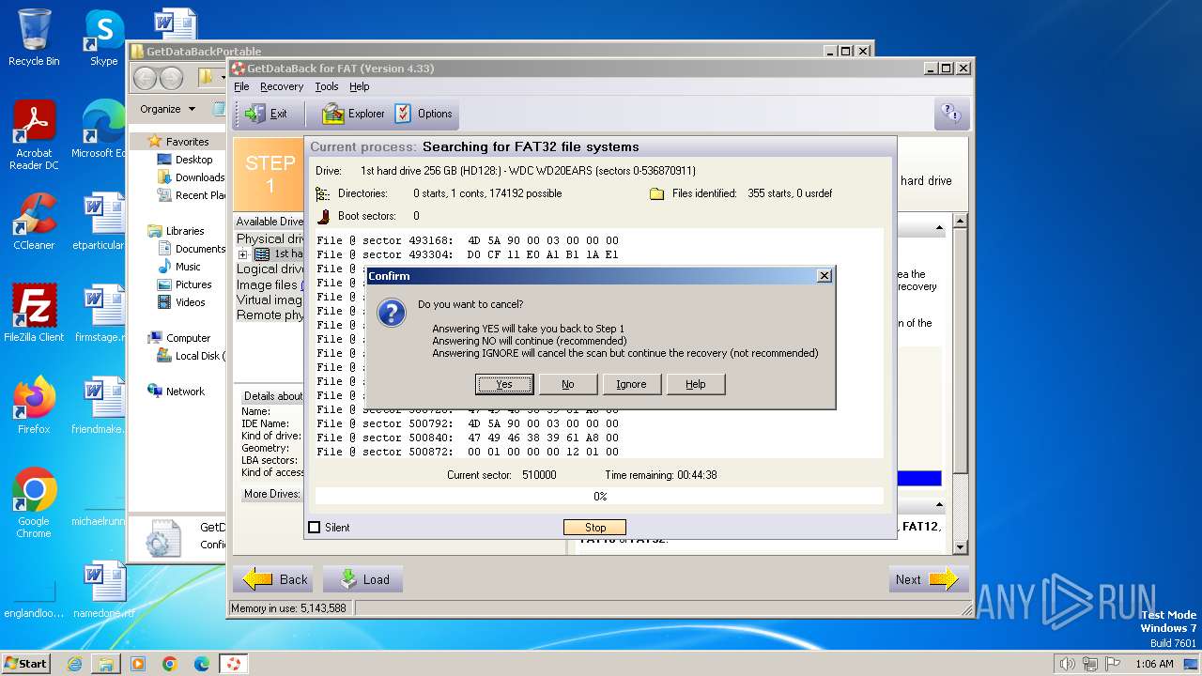Open the Recovery menu

(282, 86)
